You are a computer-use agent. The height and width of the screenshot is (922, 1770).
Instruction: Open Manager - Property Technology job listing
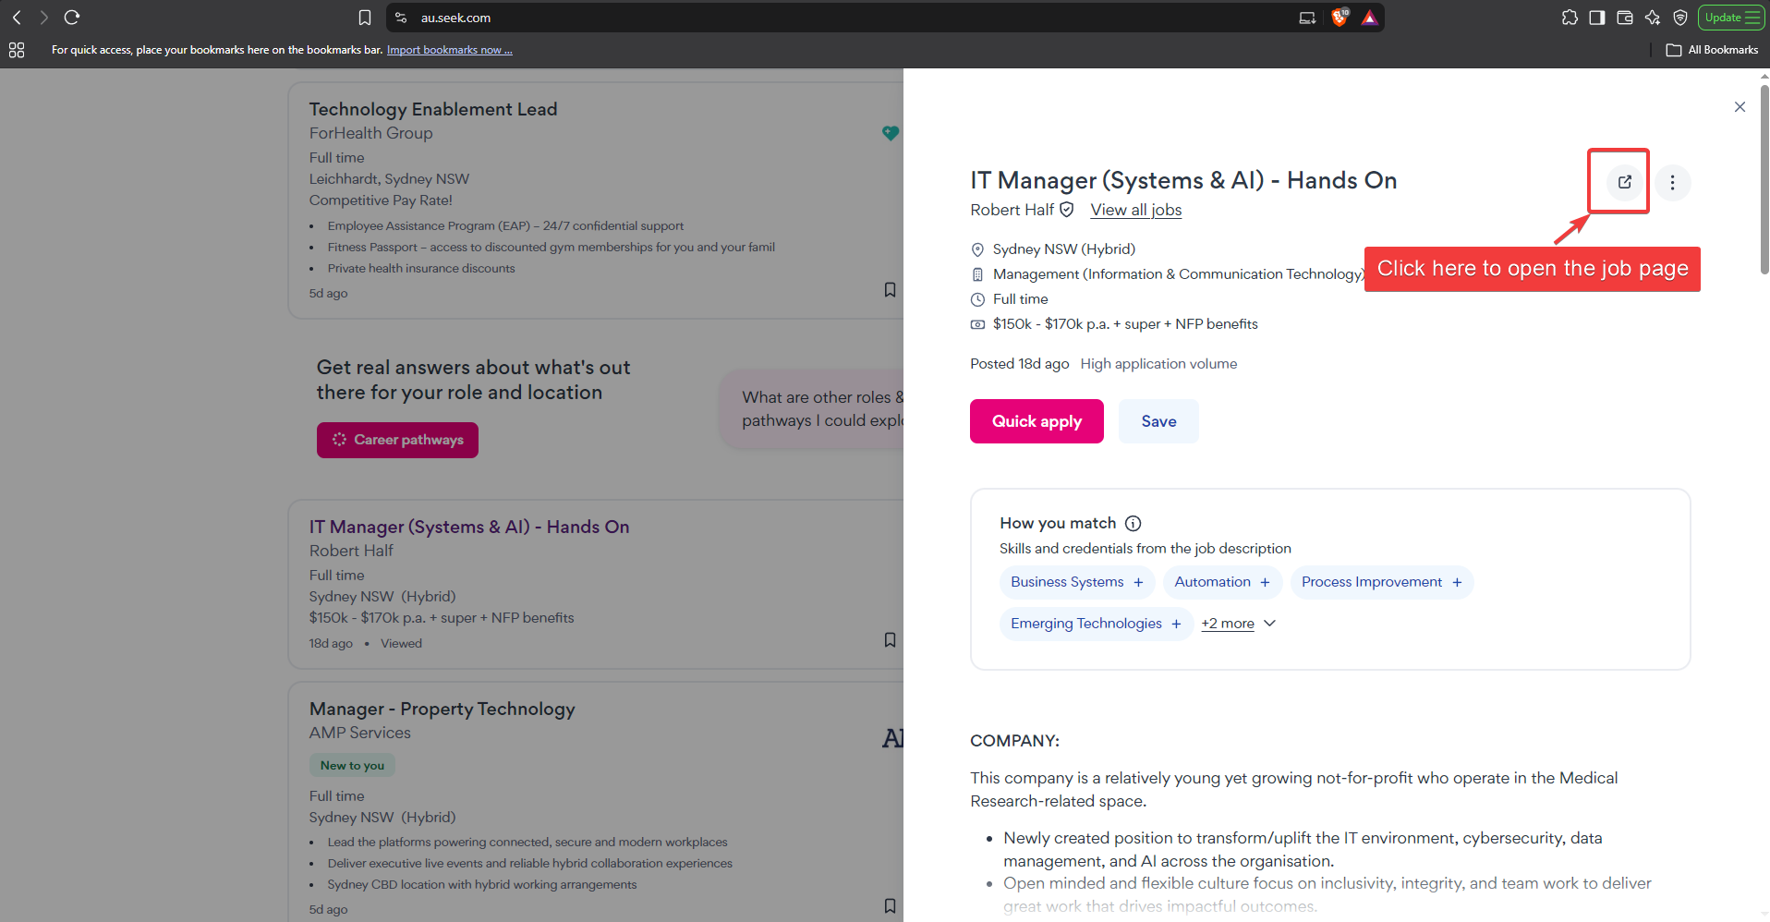coord(442,709)
